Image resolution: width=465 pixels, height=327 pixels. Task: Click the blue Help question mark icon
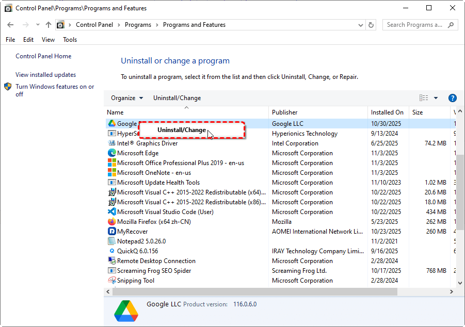[x=453, y=98]
